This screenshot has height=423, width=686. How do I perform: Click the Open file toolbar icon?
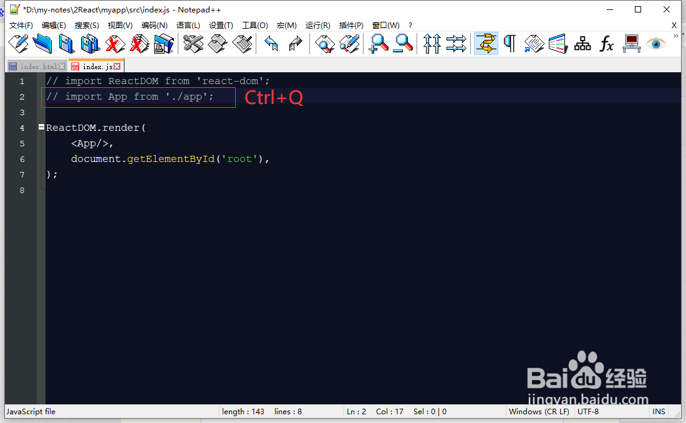[42, 44]
